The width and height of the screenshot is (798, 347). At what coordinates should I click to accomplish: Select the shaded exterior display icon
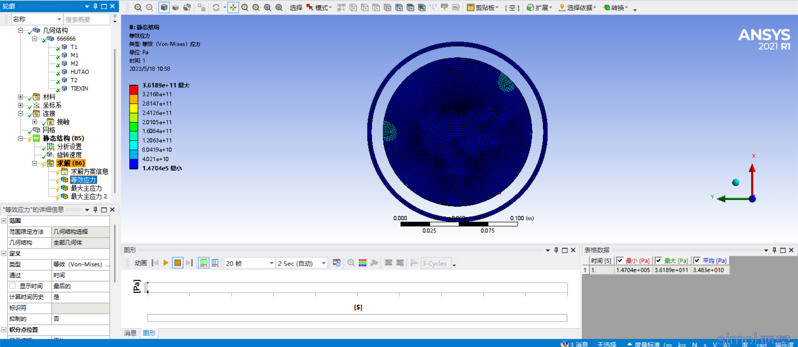click(176, 7)
